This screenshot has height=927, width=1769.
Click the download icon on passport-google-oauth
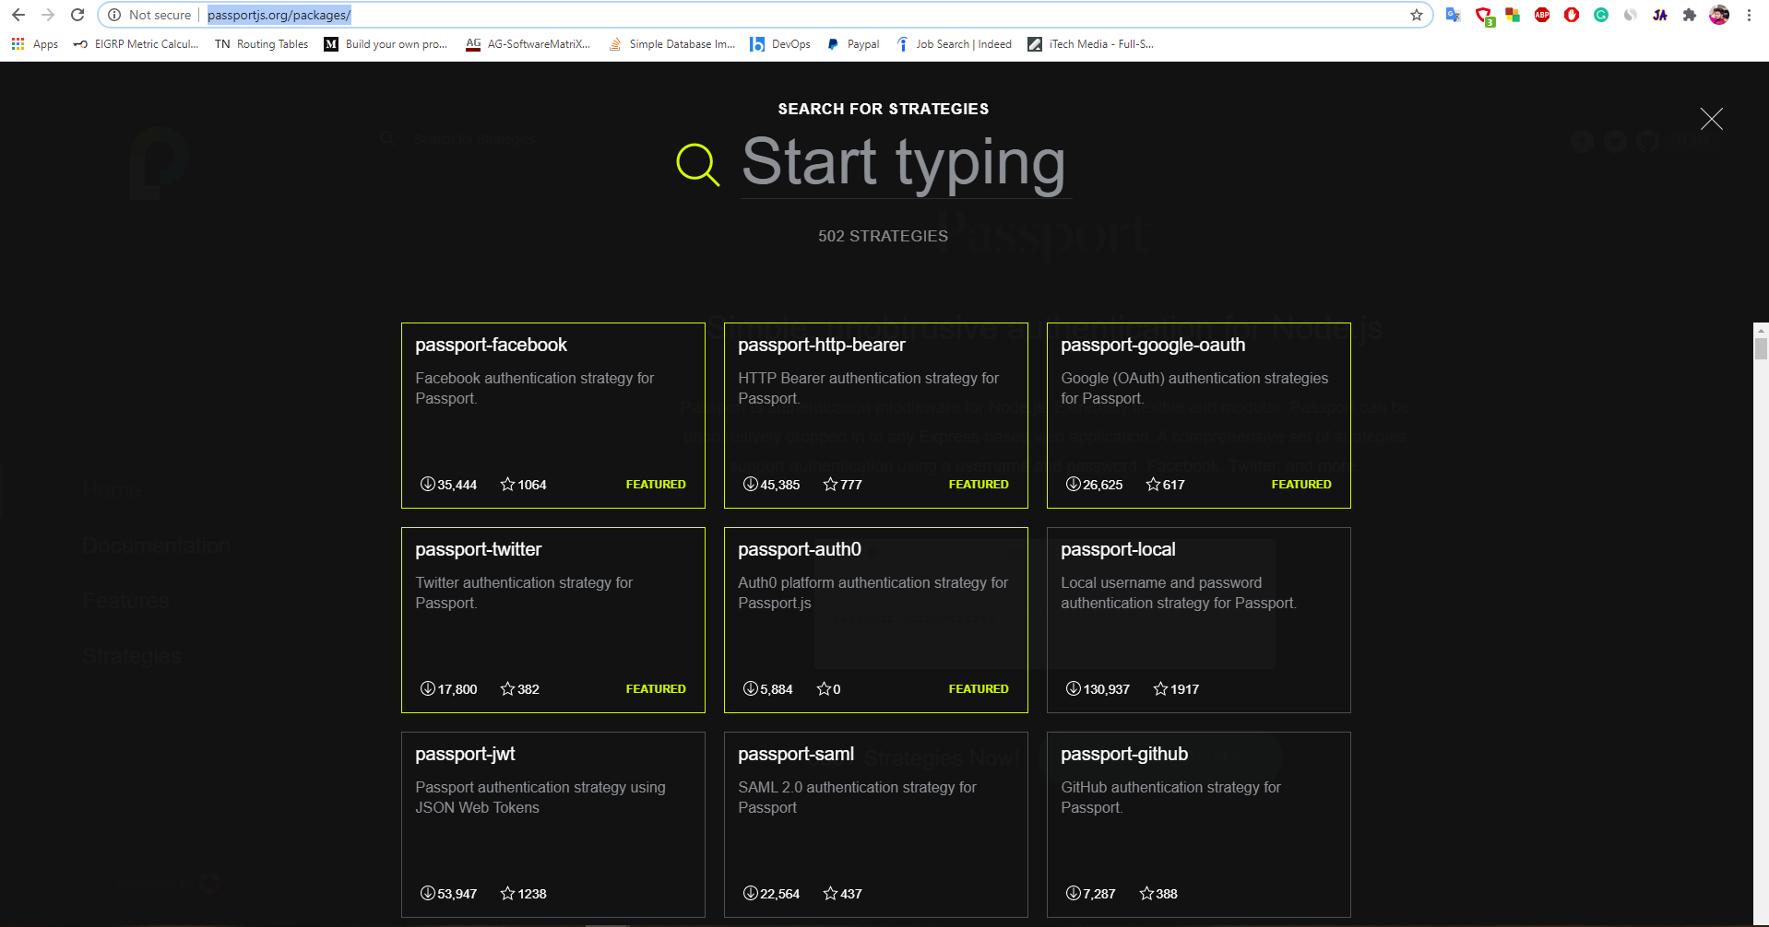1073,484
